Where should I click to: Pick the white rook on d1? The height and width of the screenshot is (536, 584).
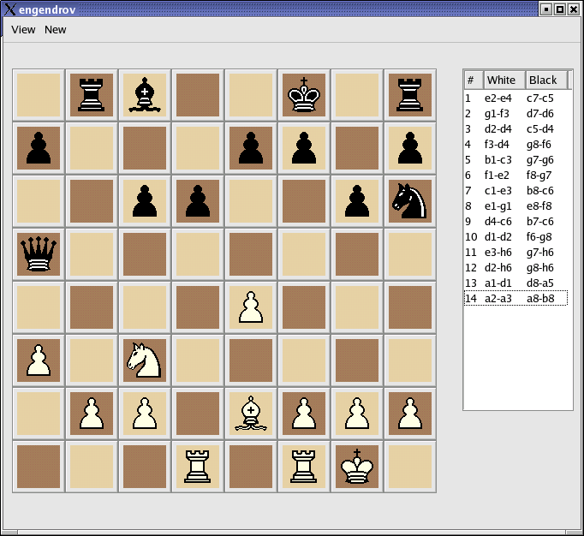(x=198, y=467)
